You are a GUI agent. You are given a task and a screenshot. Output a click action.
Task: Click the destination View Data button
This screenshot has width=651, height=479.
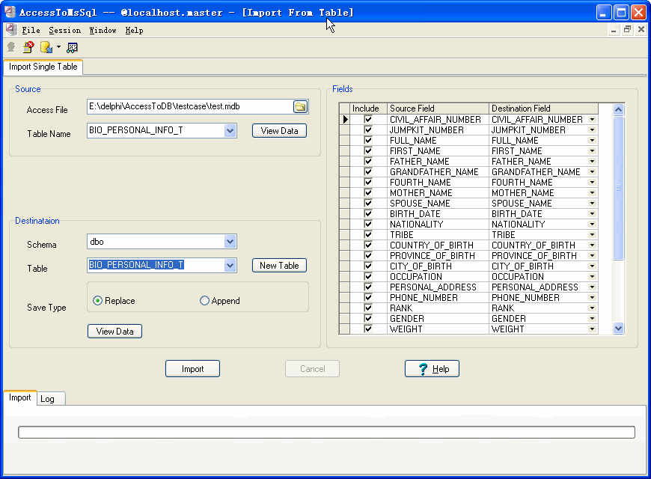(115, 331)
